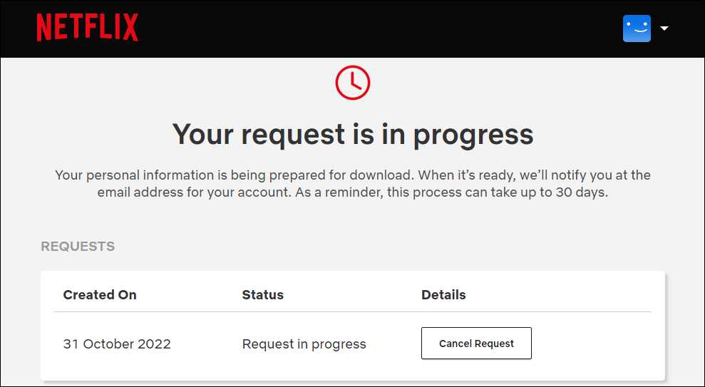
Task: Click the empty black header bar area
Action: pos(378,29)
